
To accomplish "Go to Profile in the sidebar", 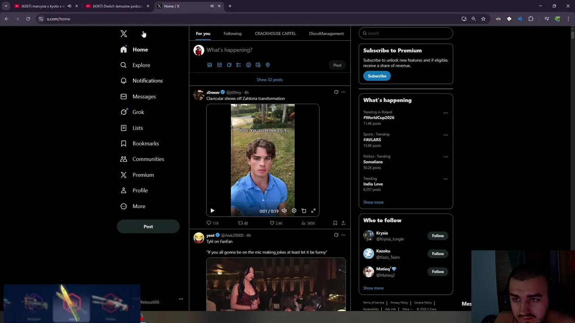I will point(134,191).
